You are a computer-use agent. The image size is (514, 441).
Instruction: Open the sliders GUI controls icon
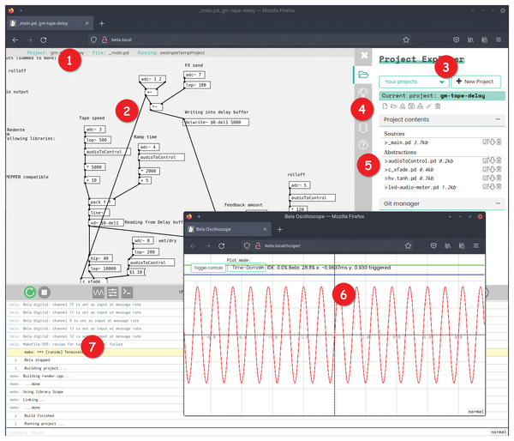pos(113,293)
